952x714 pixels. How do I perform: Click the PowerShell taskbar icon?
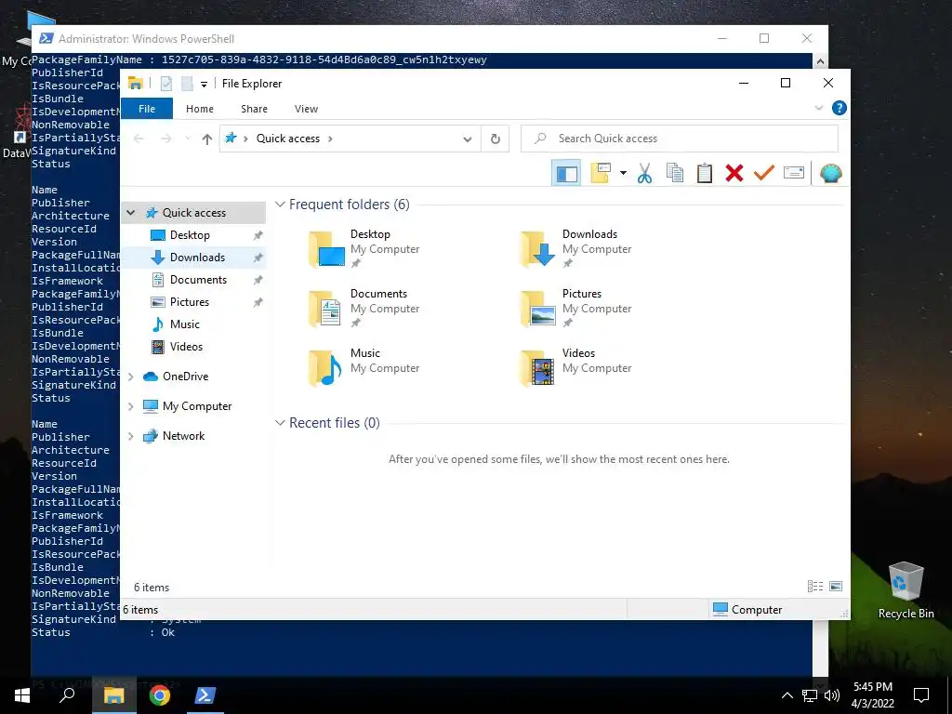205,695
